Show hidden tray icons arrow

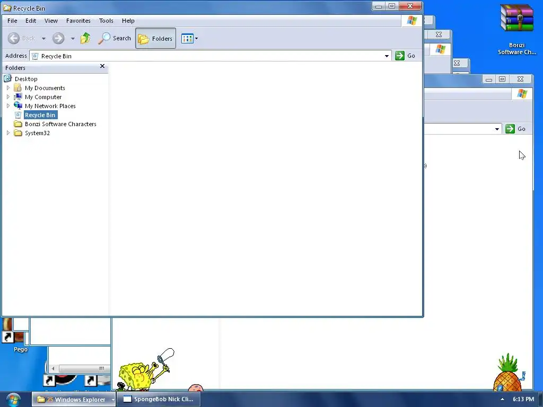pos(502,399)
